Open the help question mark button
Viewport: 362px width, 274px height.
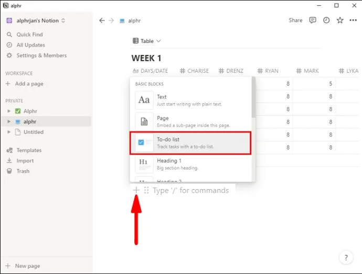346,257
